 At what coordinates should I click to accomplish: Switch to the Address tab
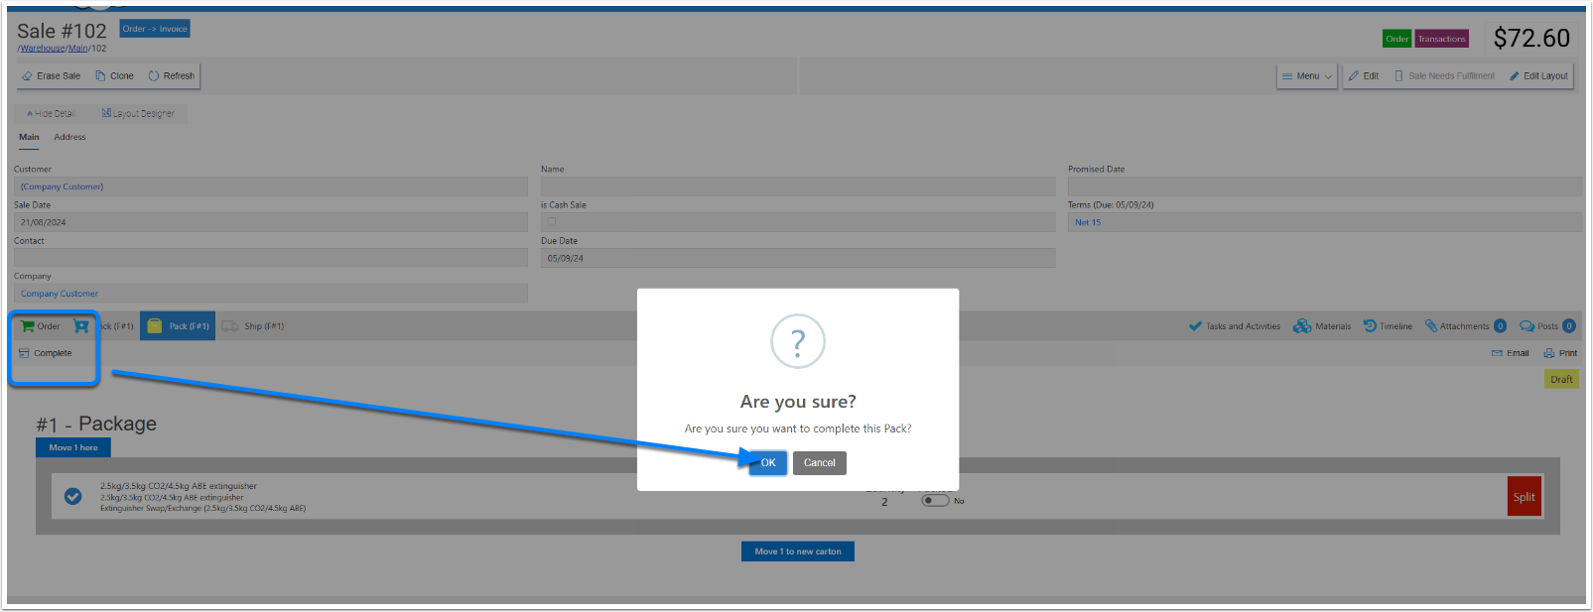tap(69, 137)
